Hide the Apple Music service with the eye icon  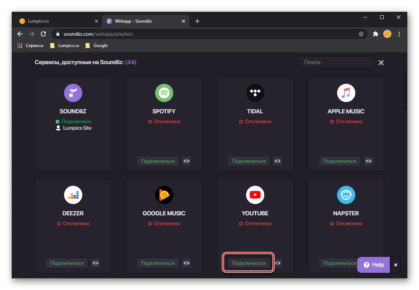[368, 161]
